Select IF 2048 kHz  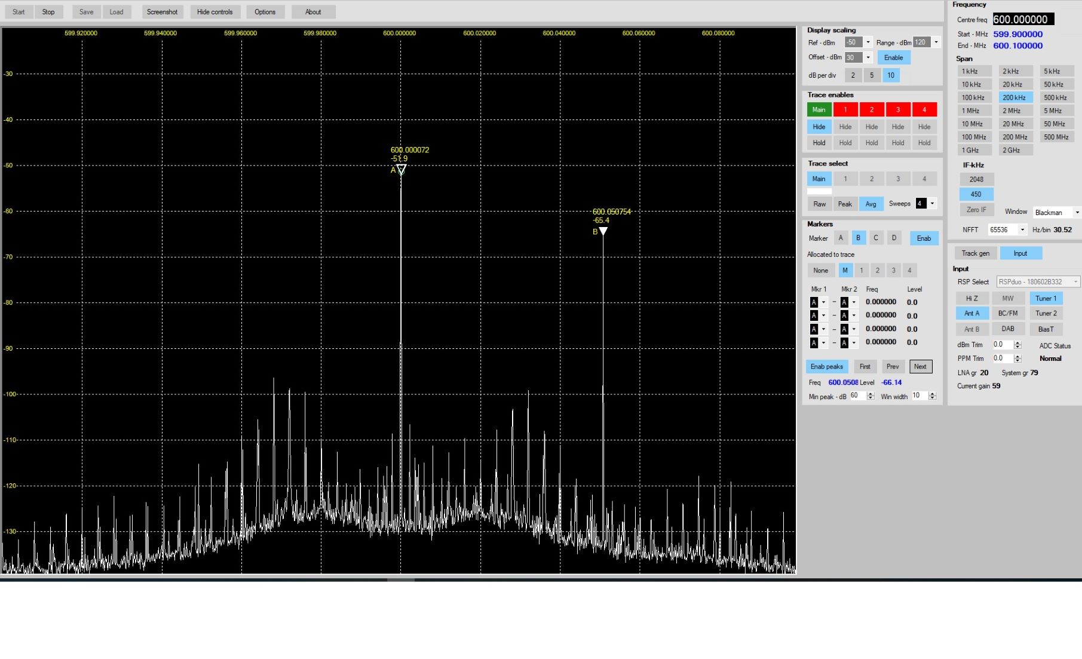(977, 179)
